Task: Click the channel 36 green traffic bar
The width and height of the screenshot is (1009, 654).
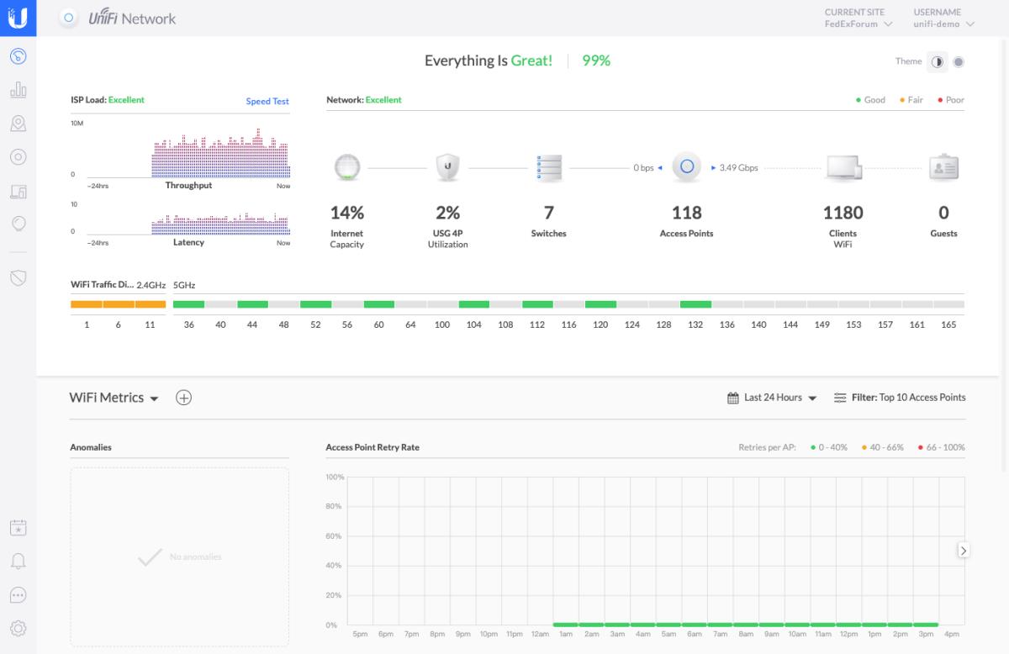Action: (188, 304)
